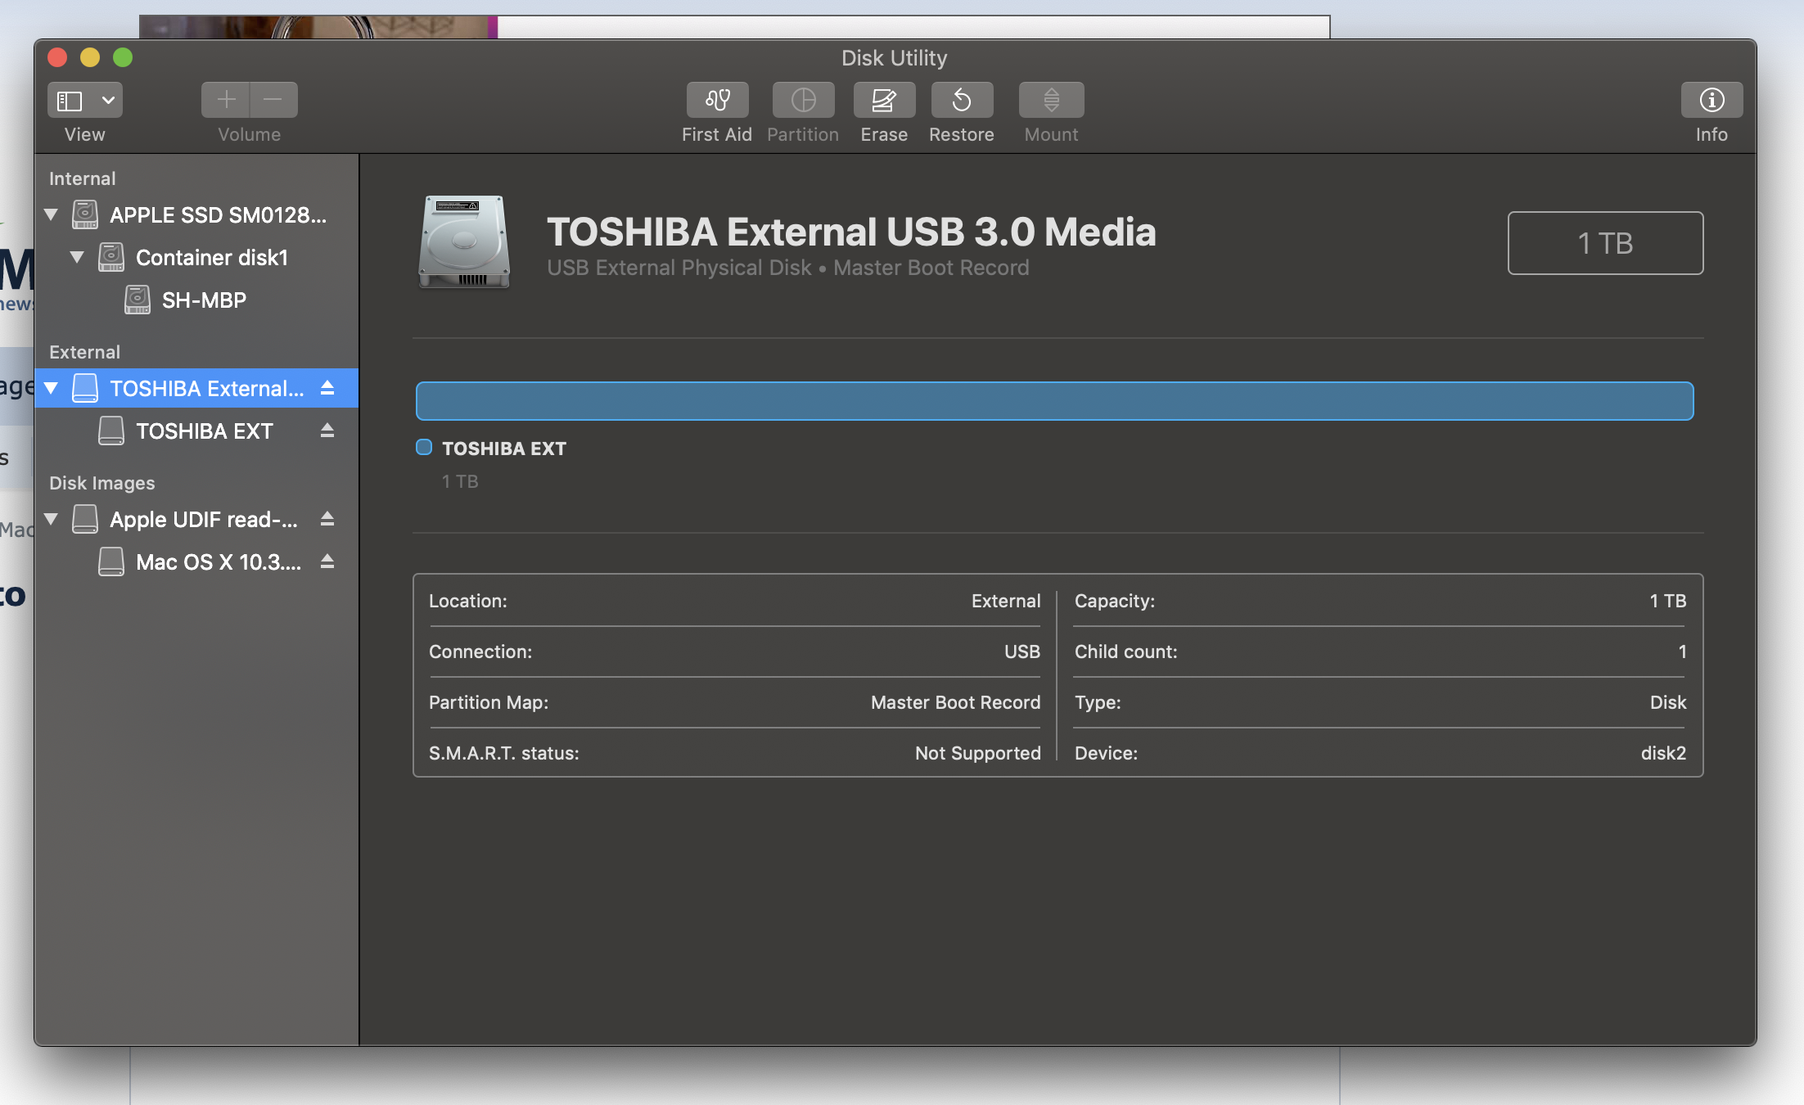Select TOSHIBA EXT volume in sidebar
The height and width of the screenshot is (1105, 1804).
pos(196,431)
